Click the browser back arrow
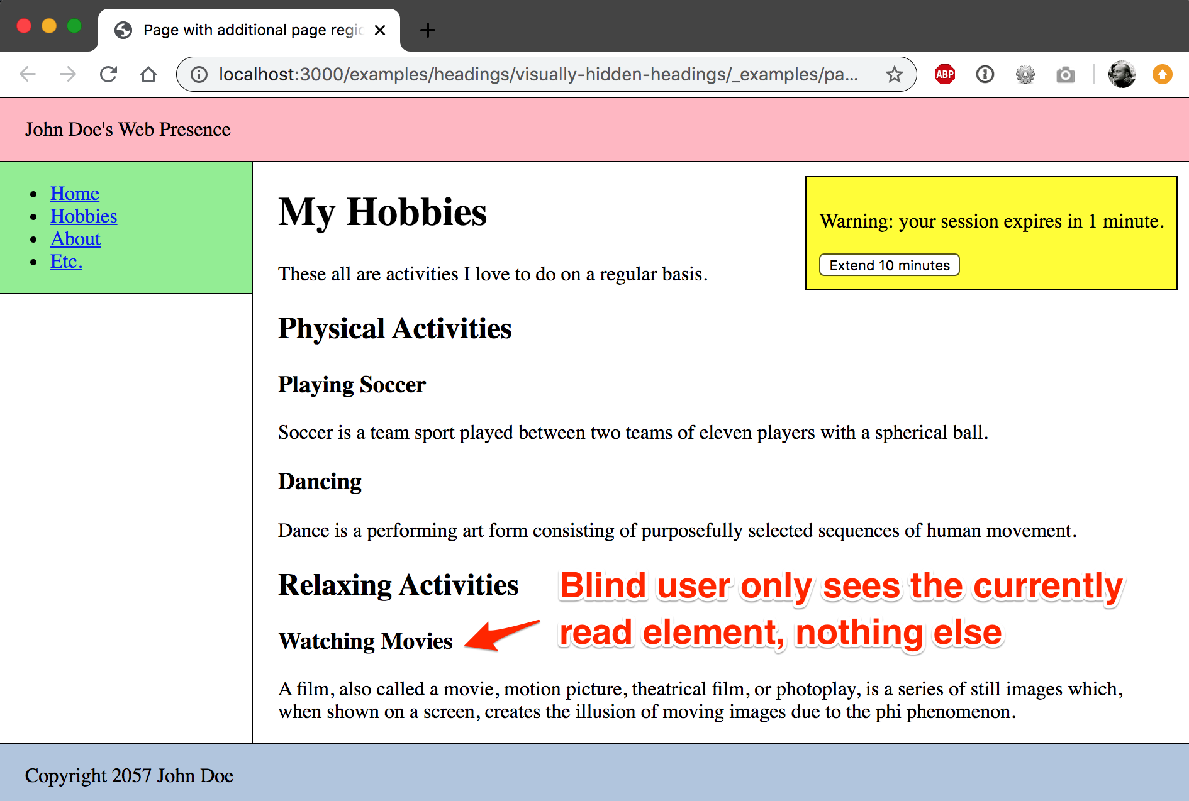 [x=28, y=75]
